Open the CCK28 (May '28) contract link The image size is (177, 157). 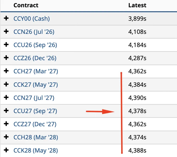tap(36, 151)
